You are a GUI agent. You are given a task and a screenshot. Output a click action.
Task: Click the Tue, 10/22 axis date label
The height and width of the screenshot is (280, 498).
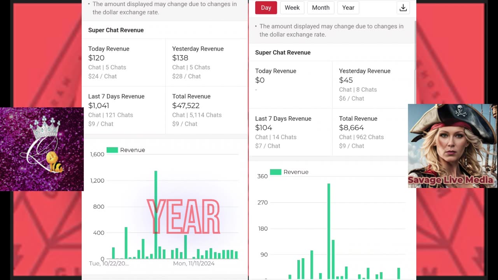tap(109, 264)
